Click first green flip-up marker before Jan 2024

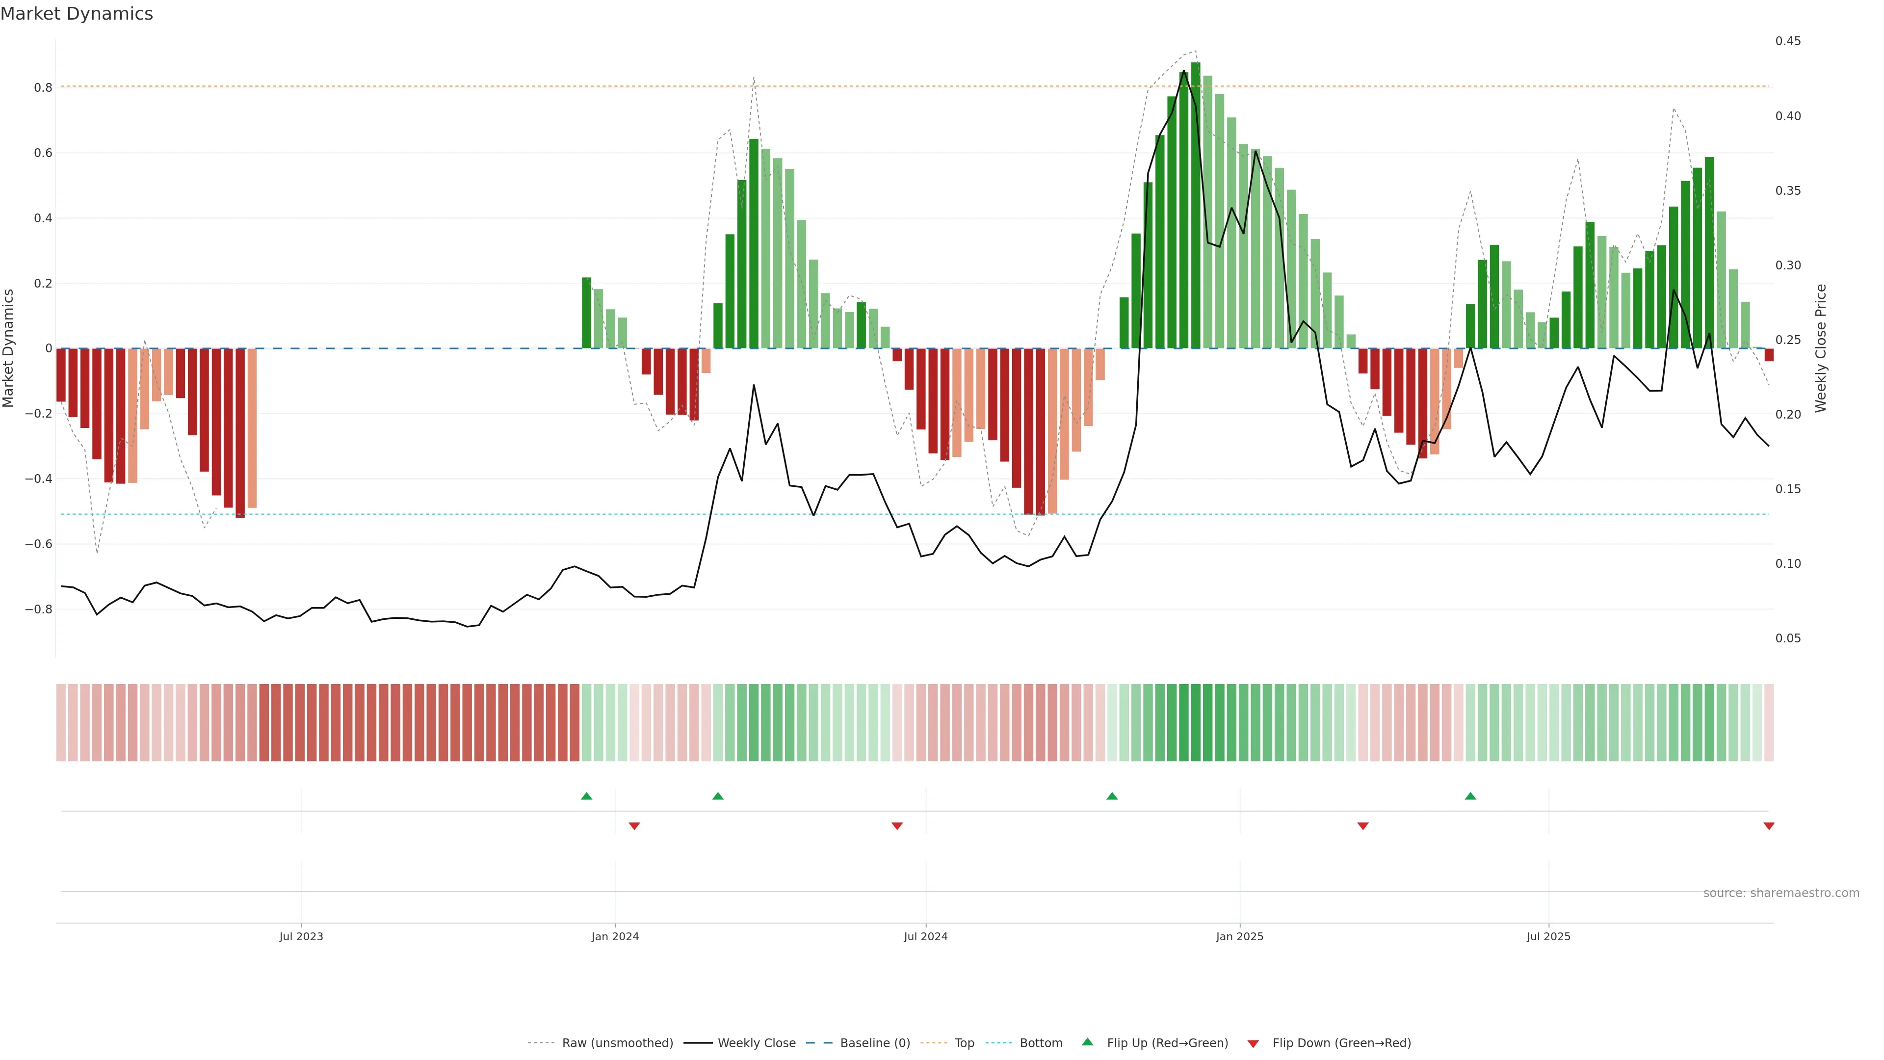[x=587, y=796]
